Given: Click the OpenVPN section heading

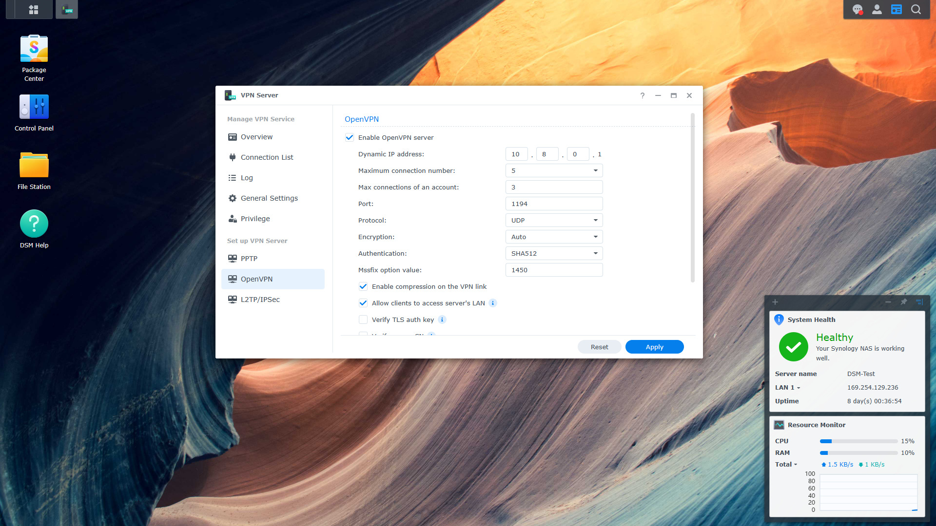Looking at the screenshot, I should point(362,119).
